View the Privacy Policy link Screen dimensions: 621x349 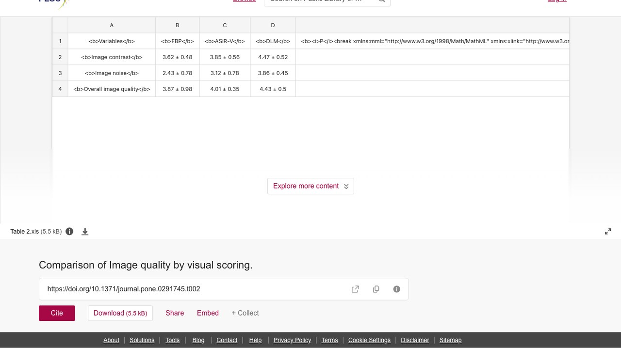point(292,340)
